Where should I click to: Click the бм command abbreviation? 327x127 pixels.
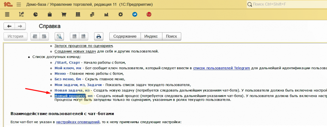coord(78,79)
